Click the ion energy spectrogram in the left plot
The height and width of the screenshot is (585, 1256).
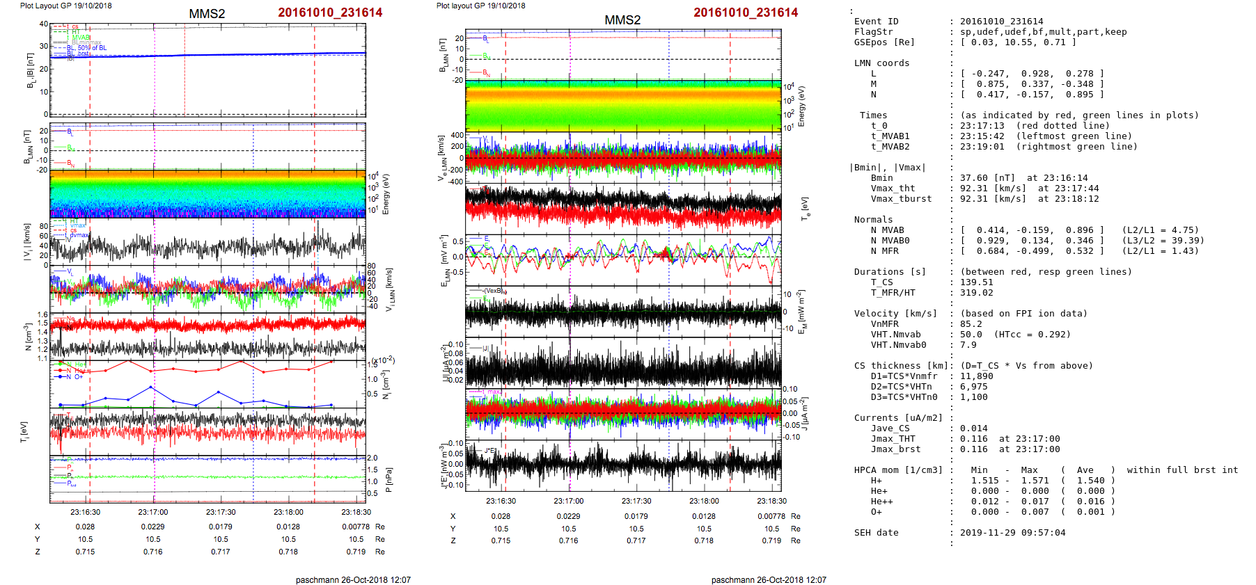(x=207, y=193)
